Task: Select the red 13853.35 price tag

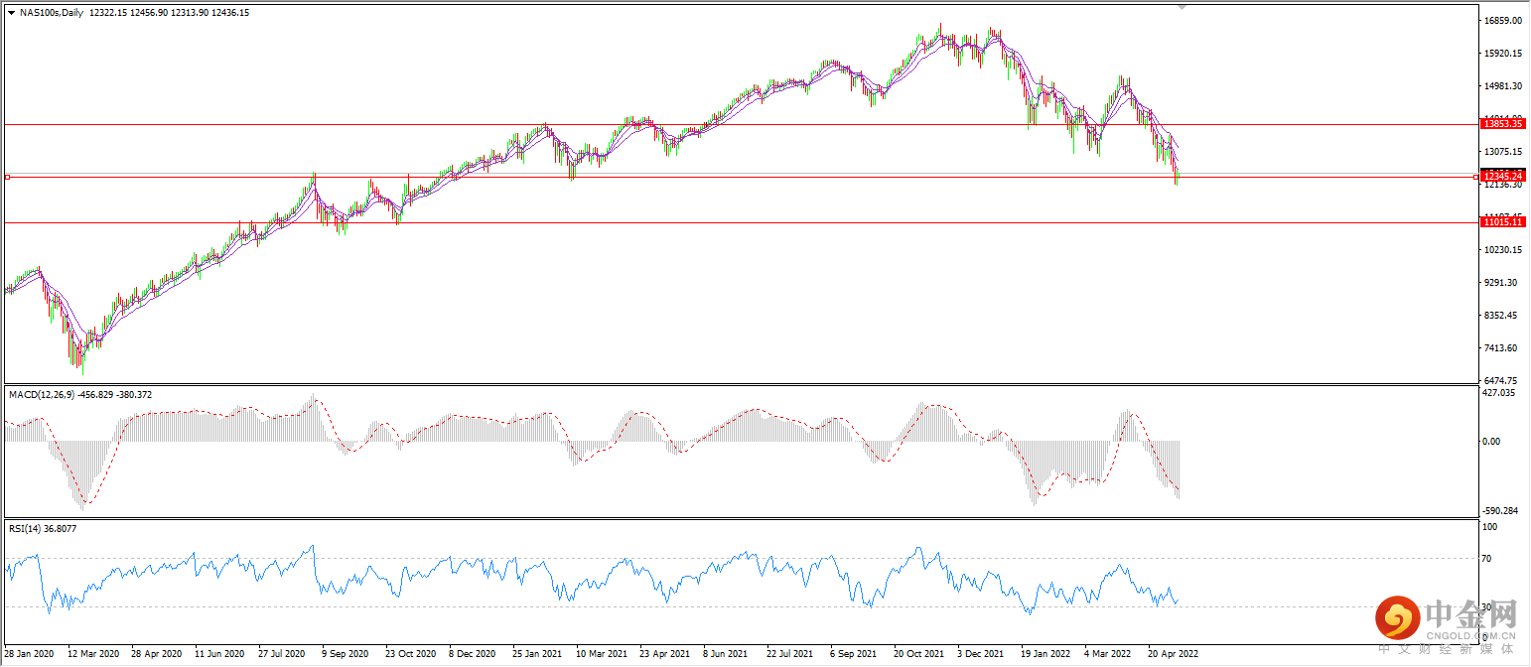Action: [x=1502, y=124]
